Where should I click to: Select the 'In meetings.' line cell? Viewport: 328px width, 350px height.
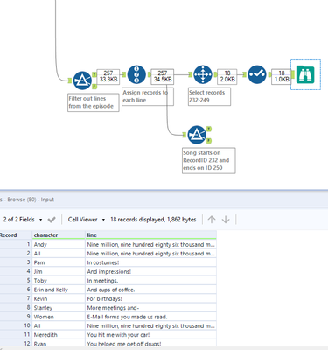[151, 281]
